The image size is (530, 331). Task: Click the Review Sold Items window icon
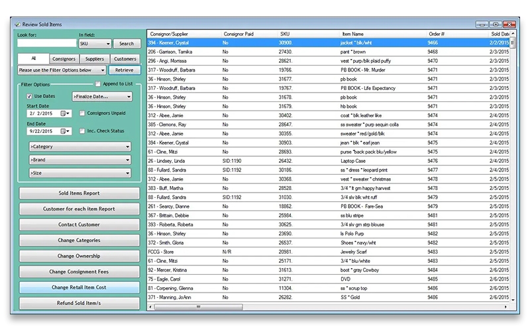(x=17, y=24)
